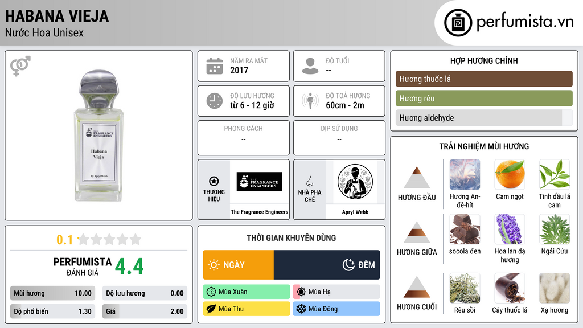The width and height of the screenshot is (583, 328).
Task: Click the Dịp sử dụng field
Action: click(339, 138)
